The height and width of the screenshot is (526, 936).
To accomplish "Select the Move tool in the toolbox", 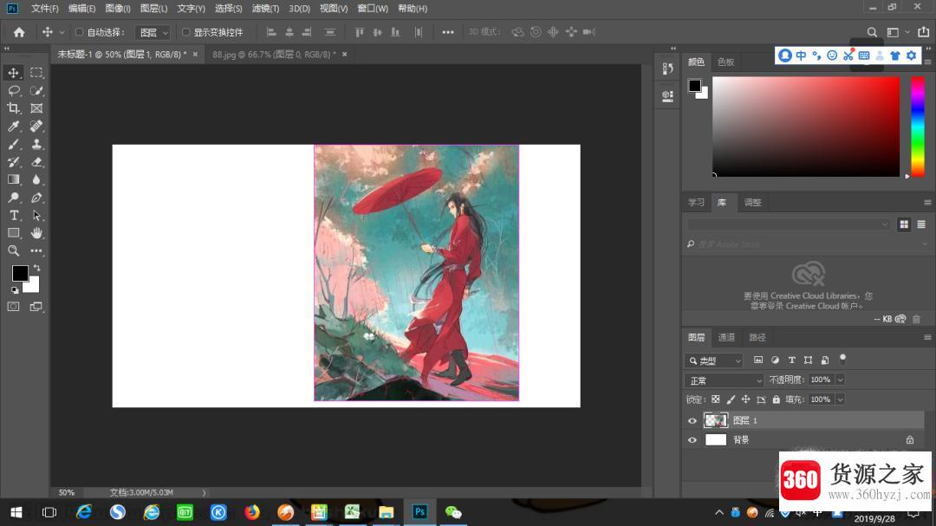I will click(13, 73).
